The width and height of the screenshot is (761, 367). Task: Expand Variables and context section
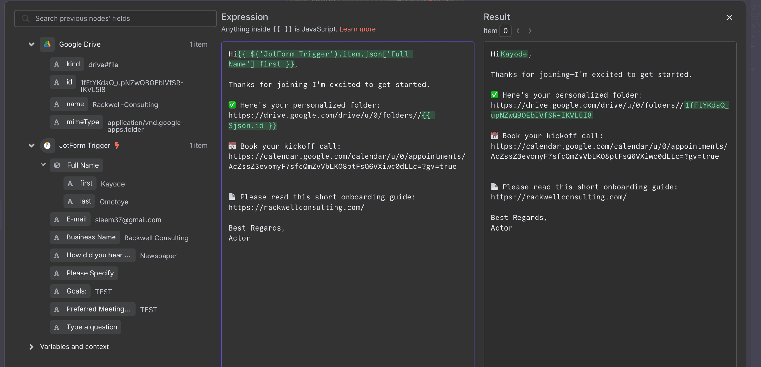(31, 347)
